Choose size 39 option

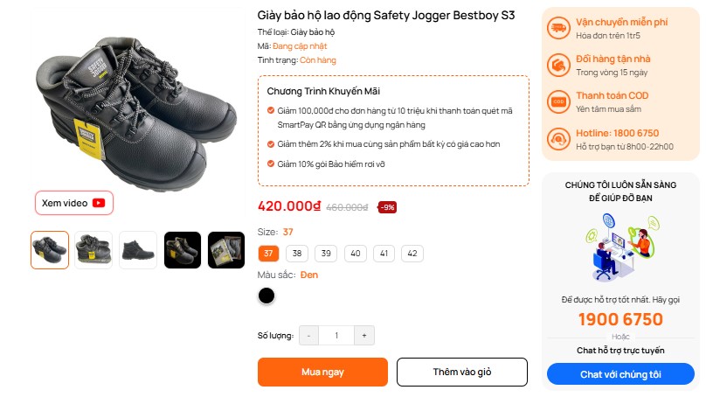tap(326, 254)
